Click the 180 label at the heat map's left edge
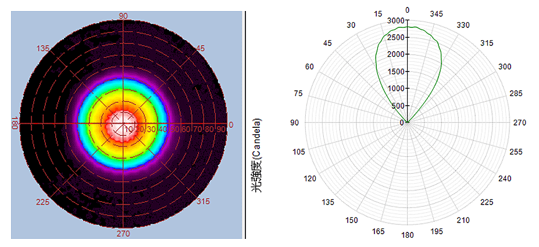The width and height of the screenshot is (539, 247). point(15,124)
